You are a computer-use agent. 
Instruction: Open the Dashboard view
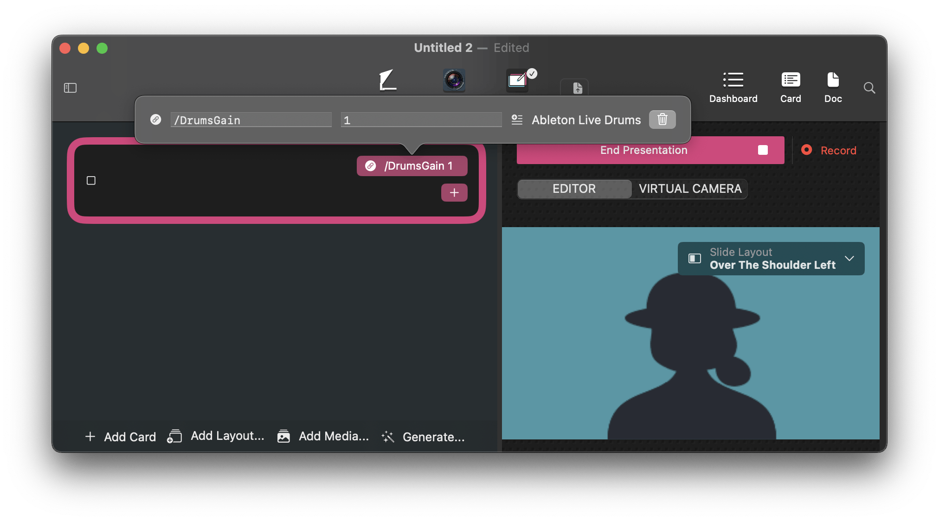[x=733, y=87]
